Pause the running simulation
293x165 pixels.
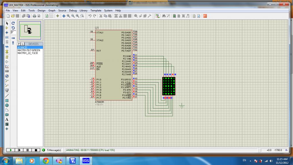pyautogui.click(x=27, y=150)
